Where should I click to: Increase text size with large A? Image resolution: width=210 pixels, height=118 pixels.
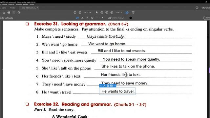pos(104,86)
